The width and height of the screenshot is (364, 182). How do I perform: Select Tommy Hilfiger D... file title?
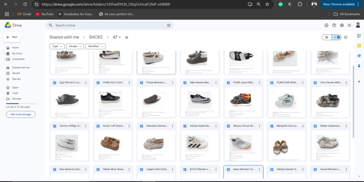[x=70, y=126]
